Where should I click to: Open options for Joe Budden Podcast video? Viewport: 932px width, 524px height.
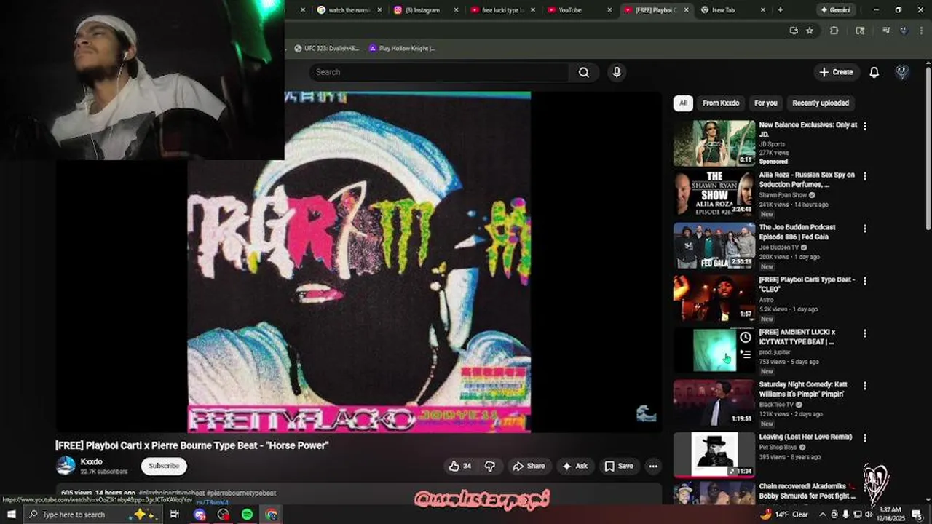tap(865, 229)
